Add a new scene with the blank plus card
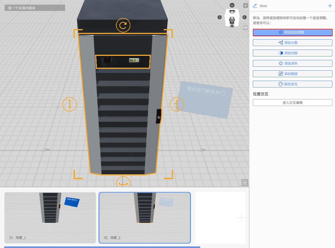This screenshot has width=335, height=248. click(240, 218)
